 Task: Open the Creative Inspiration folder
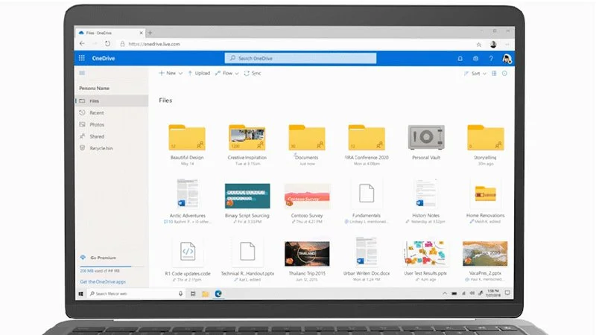247,138
